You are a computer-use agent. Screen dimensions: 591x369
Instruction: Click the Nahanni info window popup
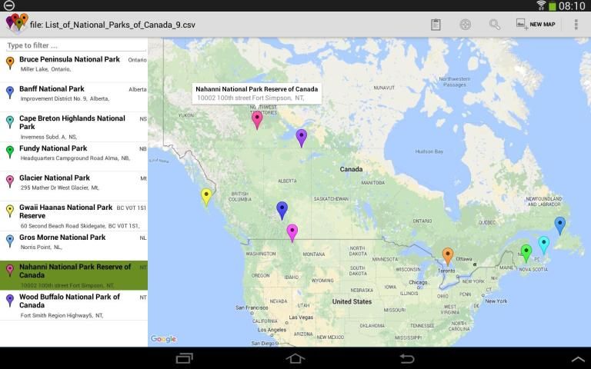click(x=256, y=93)
